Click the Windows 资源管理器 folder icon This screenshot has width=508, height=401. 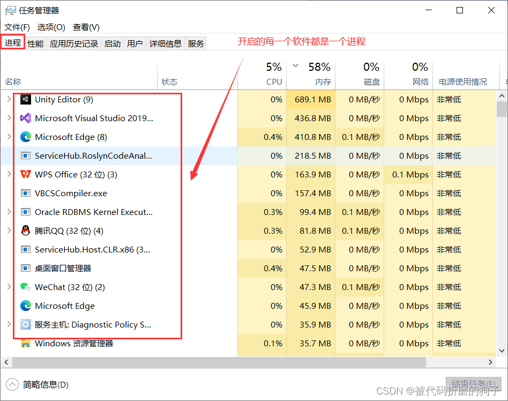click(x=26, y=343)
